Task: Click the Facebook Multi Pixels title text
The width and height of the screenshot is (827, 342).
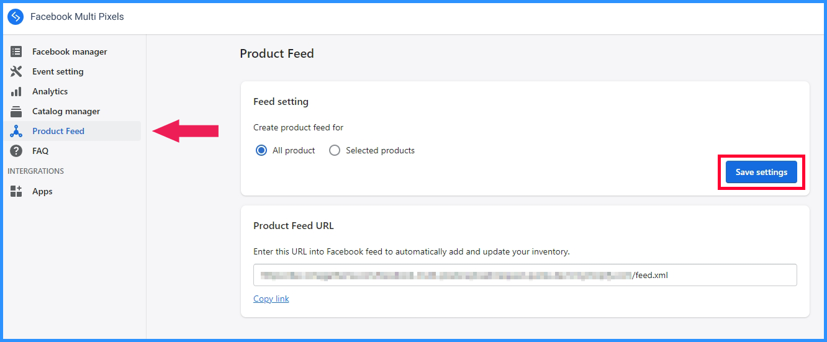Action: (x=77, y=17)
